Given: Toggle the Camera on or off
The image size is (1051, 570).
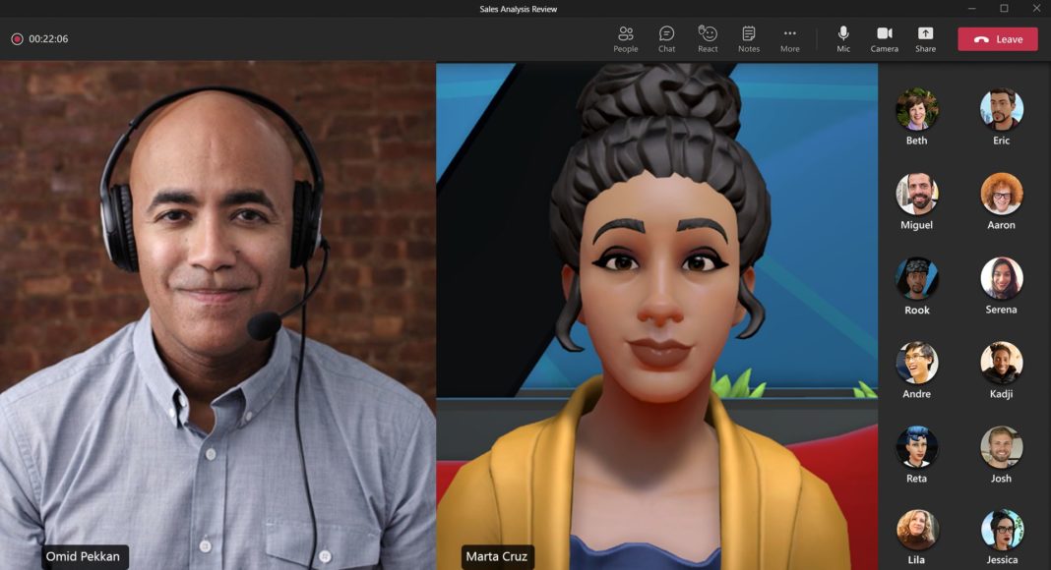Looking at the screenshot, I should pyautogui.click(x=884, y=38).
